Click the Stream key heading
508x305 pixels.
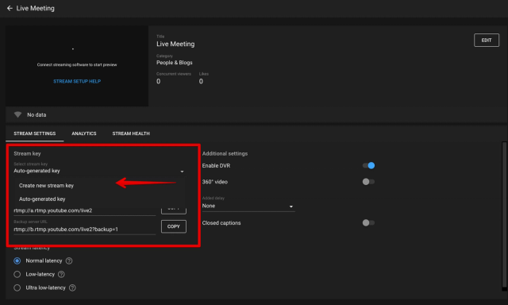27,153
